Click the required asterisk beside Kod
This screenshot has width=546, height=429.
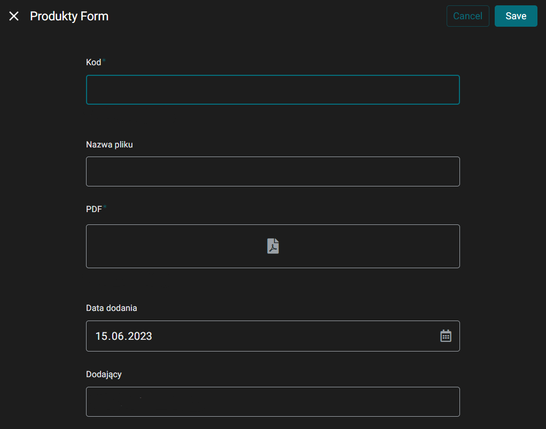(x=104, y=61)
